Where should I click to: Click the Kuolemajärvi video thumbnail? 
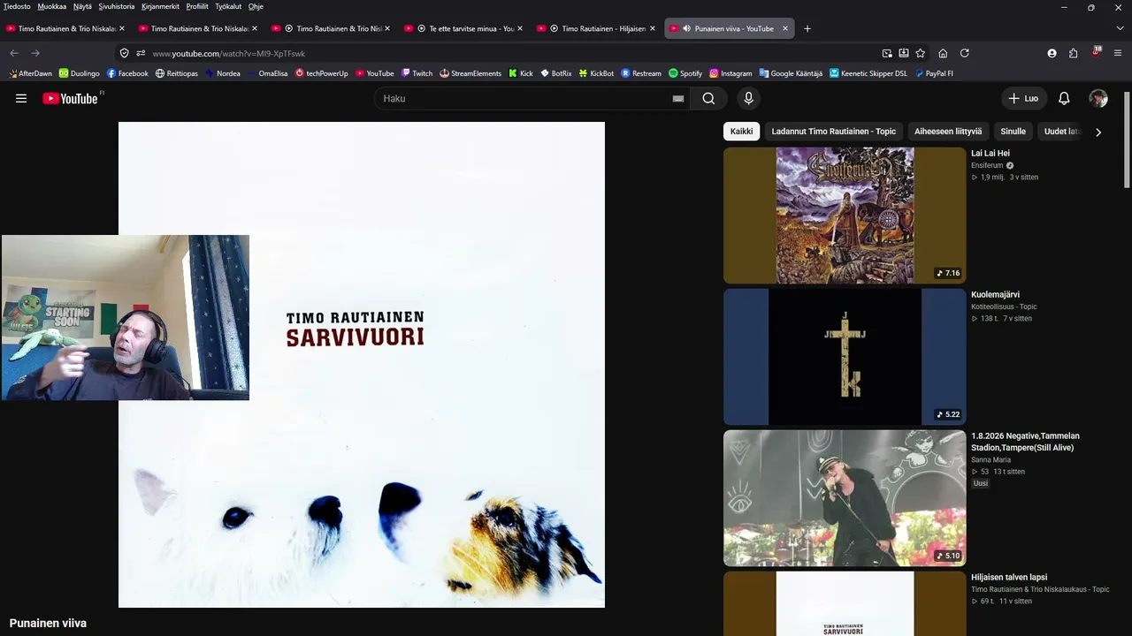pyautogui.click(x=845, y=356)
